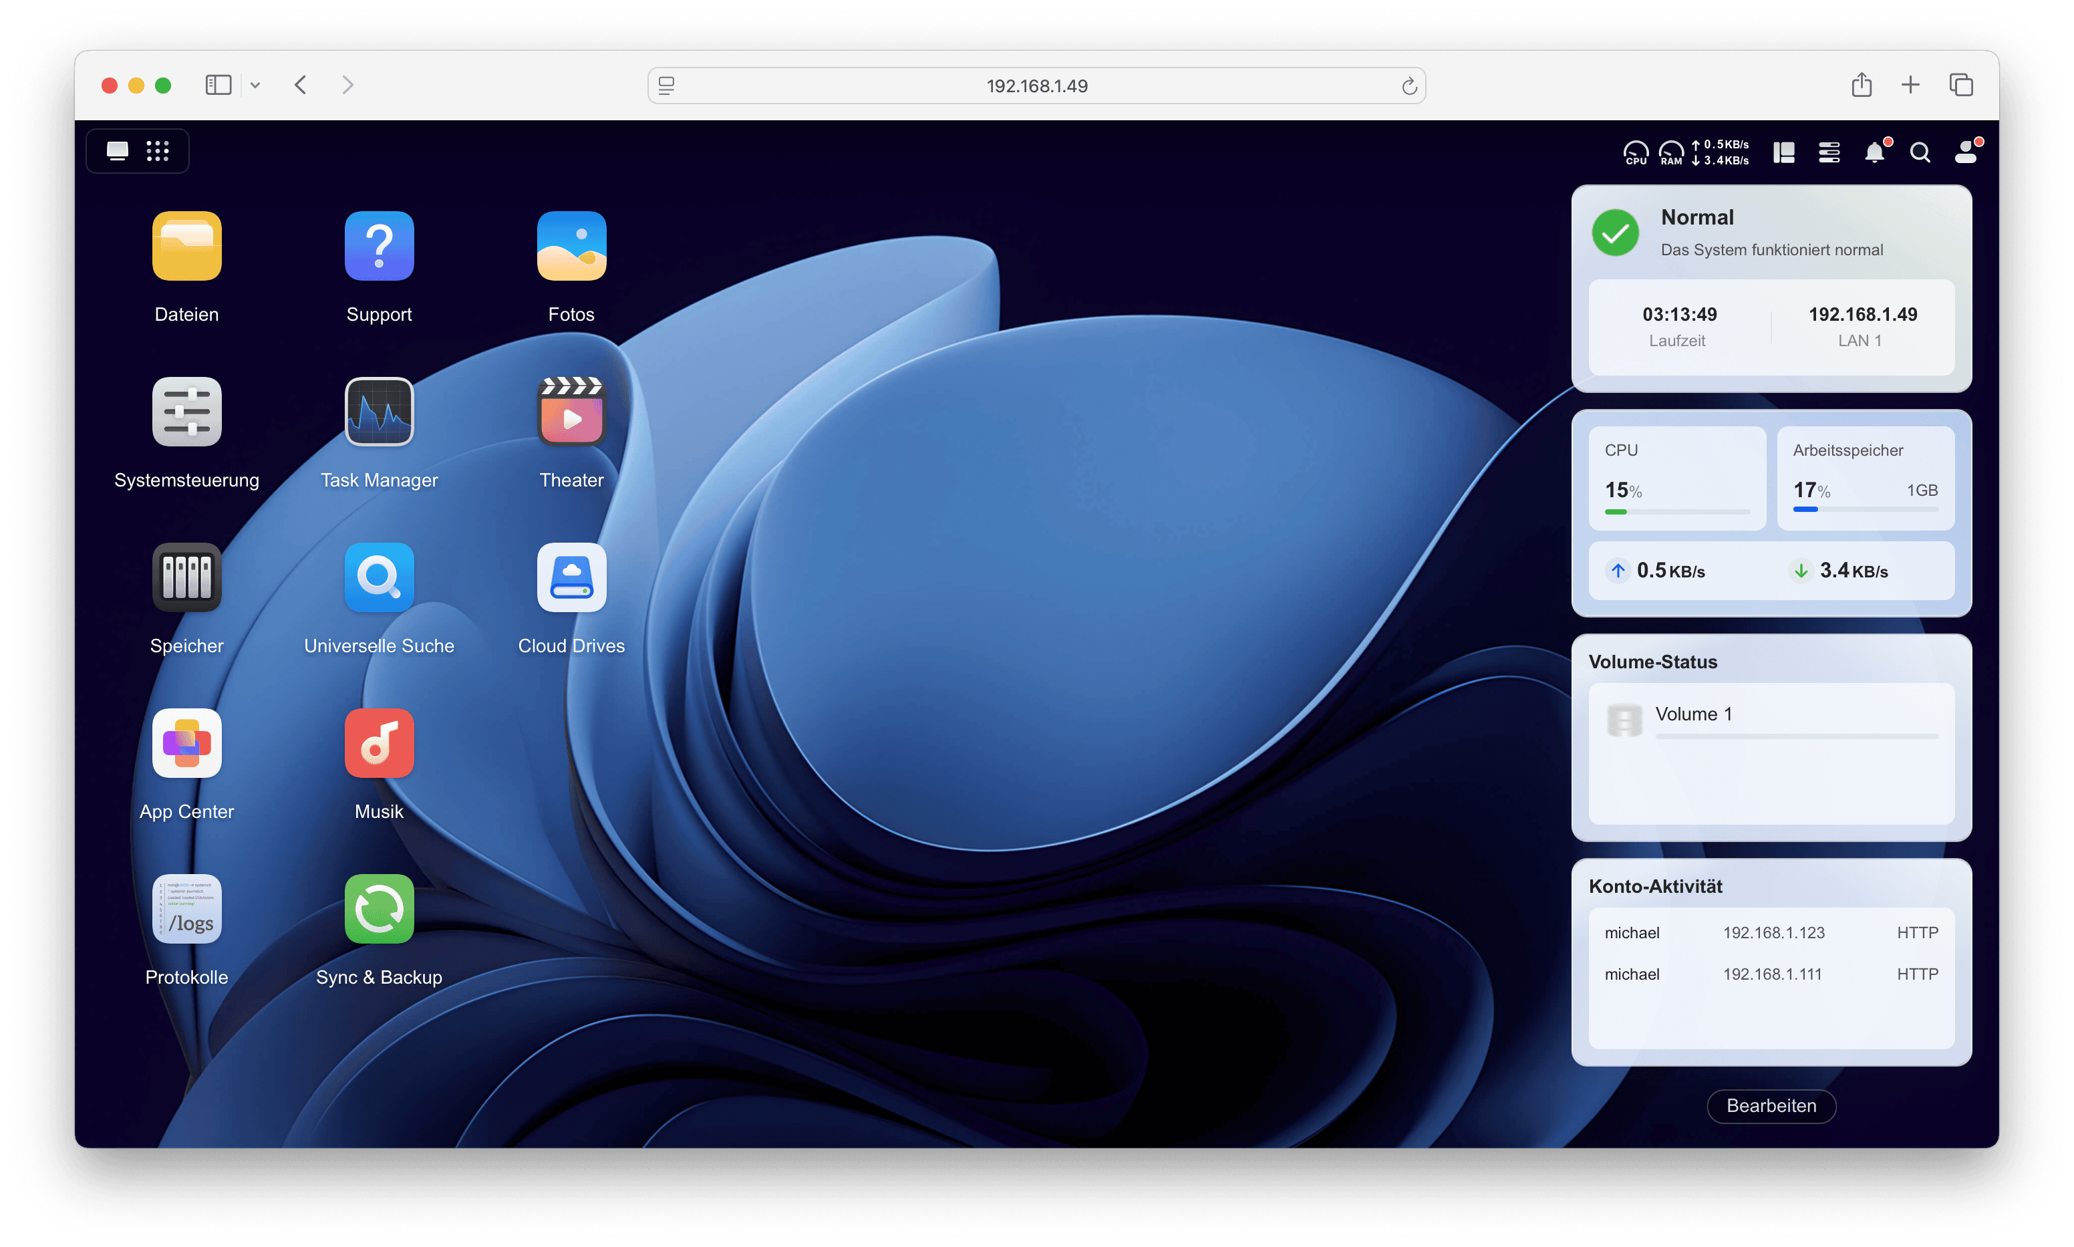Open the App Center
This screenshot has height=1247, width=2074.
pos(186,743)
